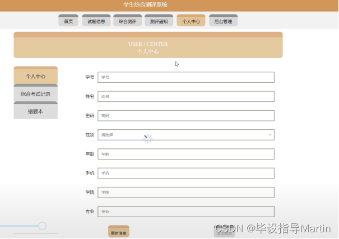Click the slider handle at bottom left
Viewport: 339px width, 239px height.
[43, 226]
